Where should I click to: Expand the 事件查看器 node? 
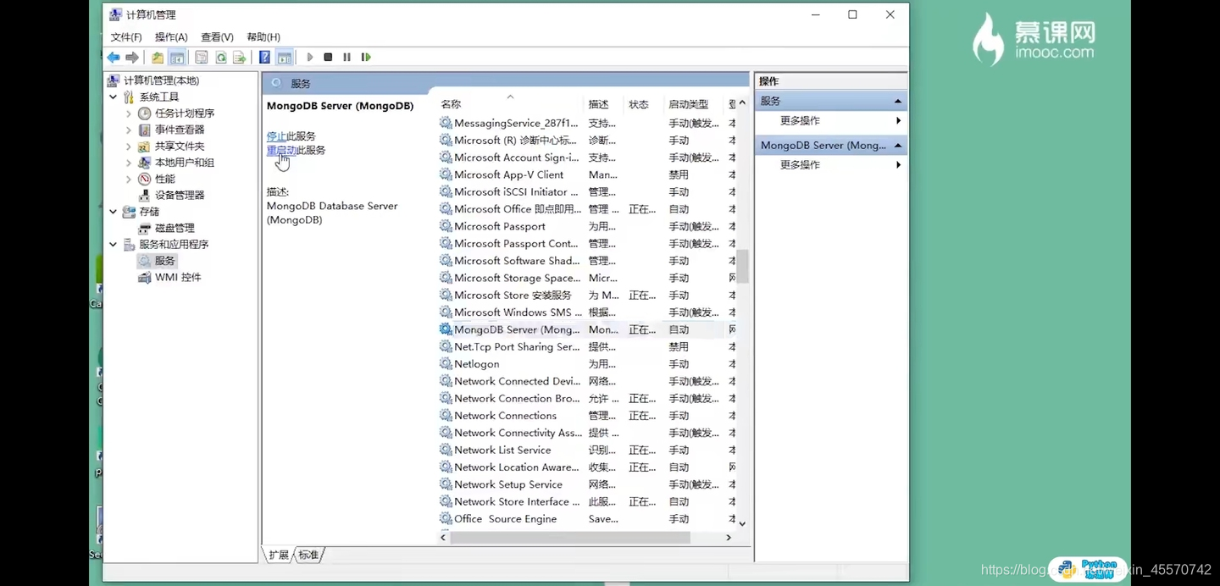129,130
